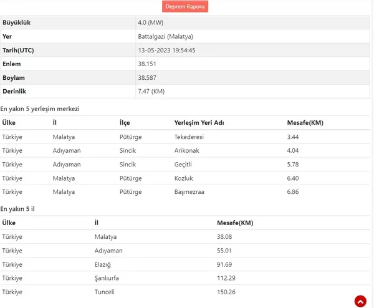Click the latitude value 38.151
374x308 pixels.
(147, 64)
